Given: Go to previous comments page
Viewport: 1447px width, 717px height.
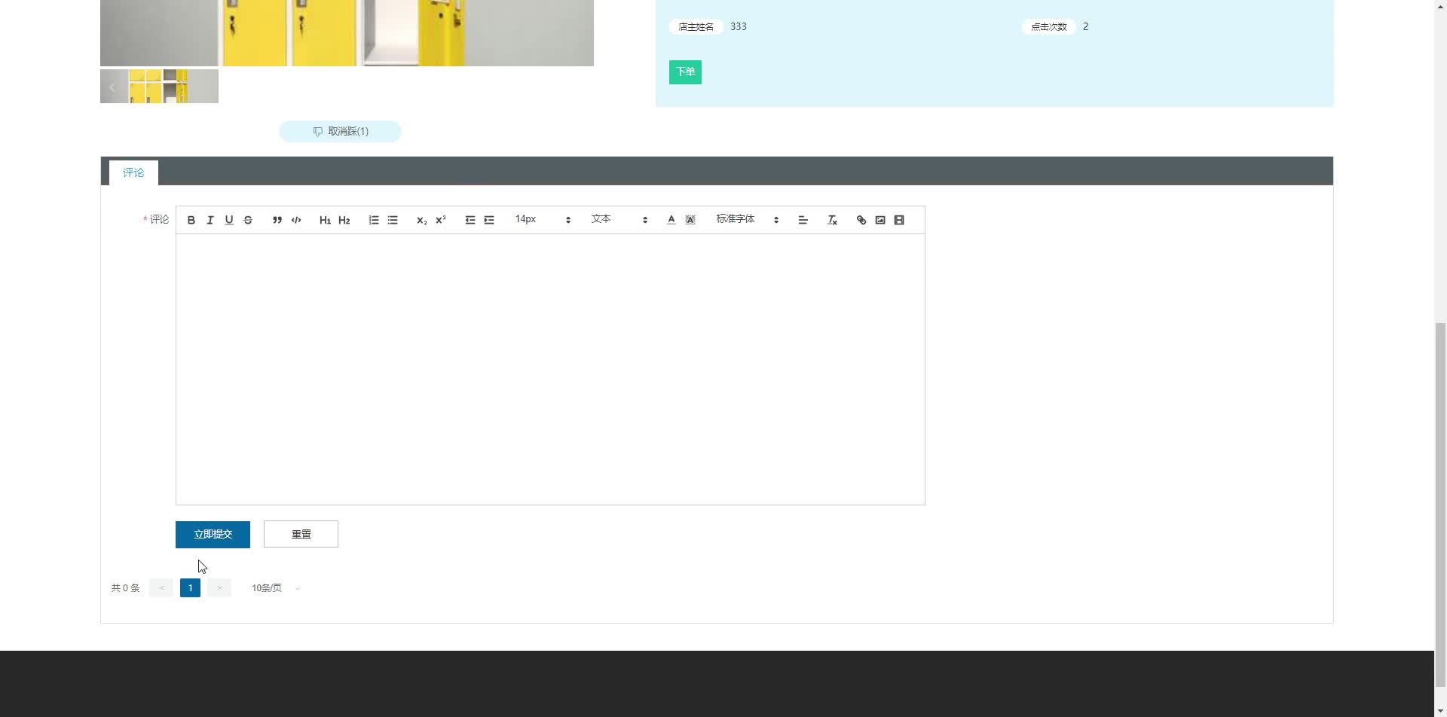Looking at the screenshot, I should (x=161, y=588).
